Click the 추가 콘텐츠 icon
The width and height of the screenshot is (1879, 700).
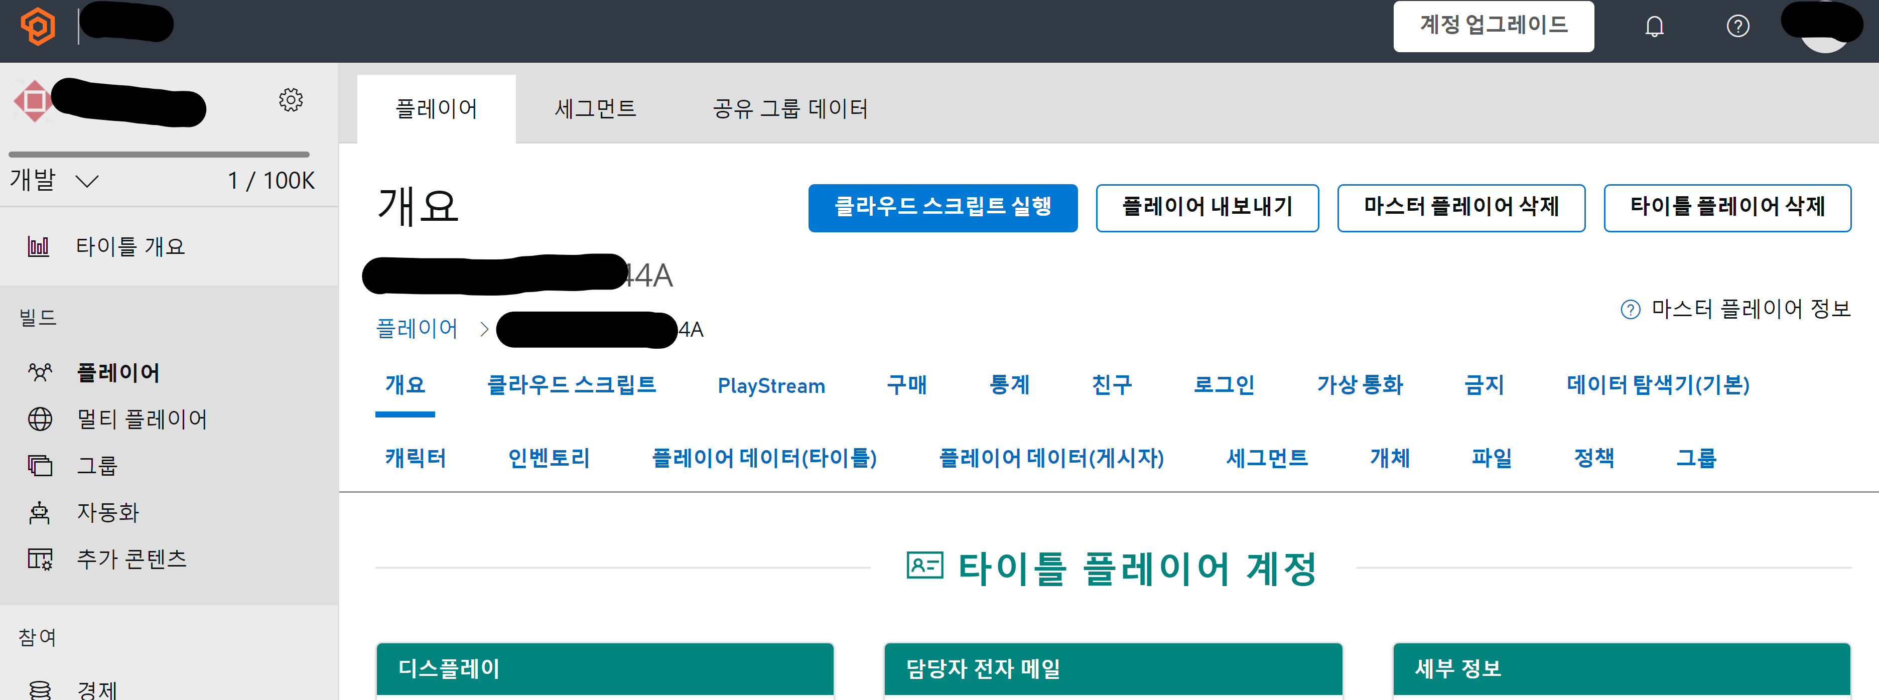[x=40, y=559]
